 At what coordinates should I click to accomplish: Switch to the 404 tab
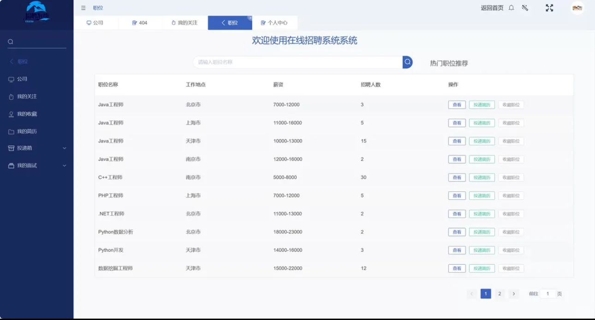coord(140,22)
